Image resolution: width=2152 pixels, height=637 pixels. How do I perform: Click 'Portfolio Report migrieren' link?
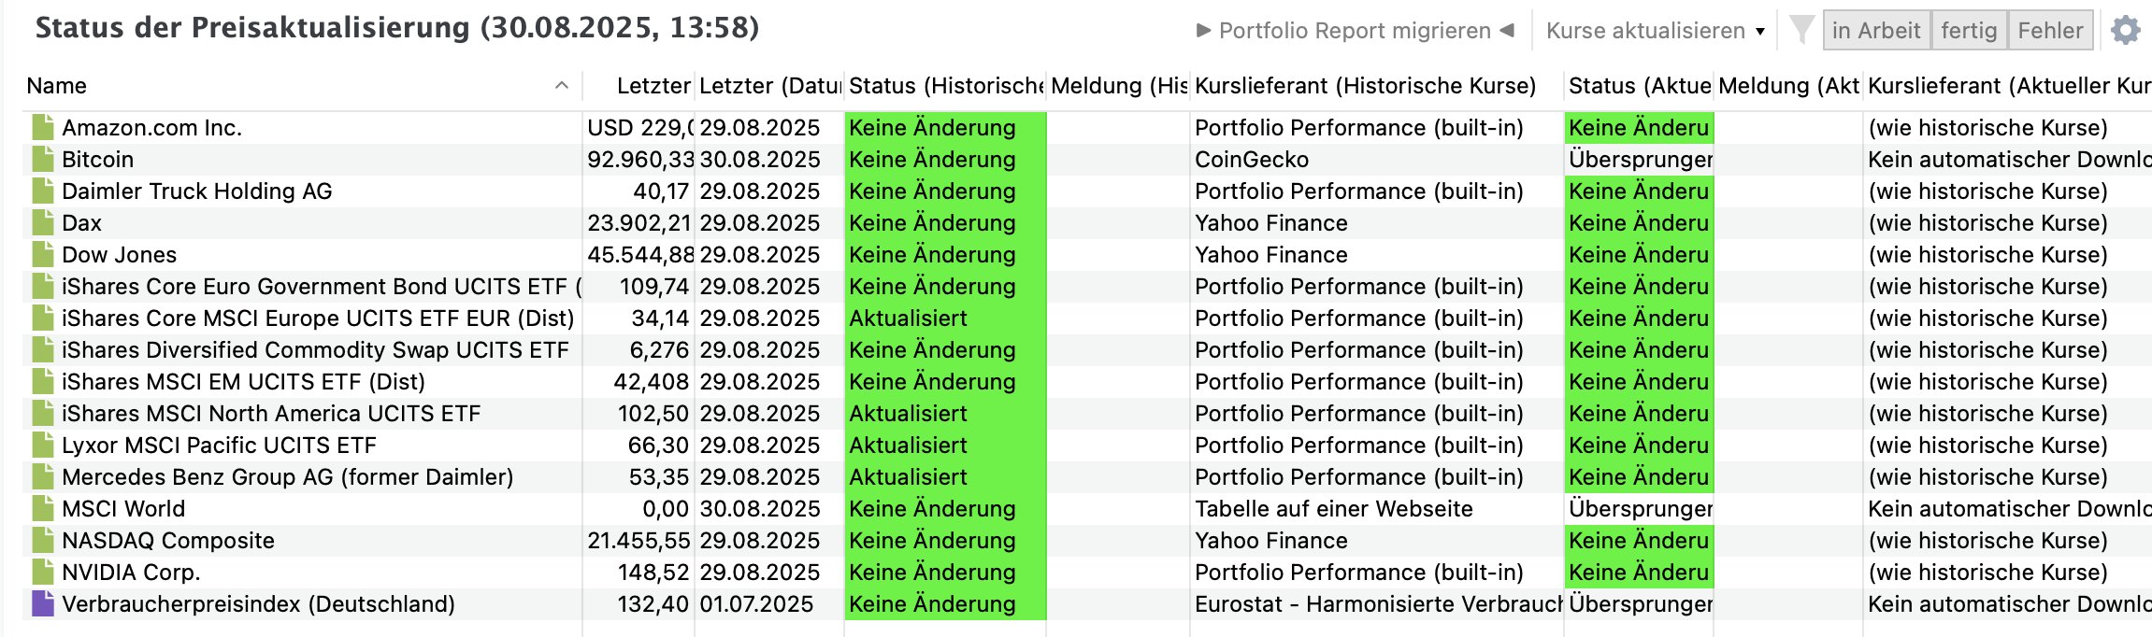[1355, 31]
